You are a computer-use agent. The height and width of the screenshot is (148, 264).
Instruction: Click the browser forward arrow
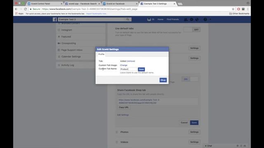click(21, 9)
